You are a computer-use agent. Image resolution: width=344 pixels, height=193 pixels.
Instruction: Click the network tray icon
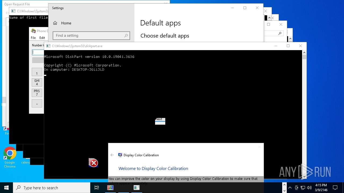tap(303, 188)
